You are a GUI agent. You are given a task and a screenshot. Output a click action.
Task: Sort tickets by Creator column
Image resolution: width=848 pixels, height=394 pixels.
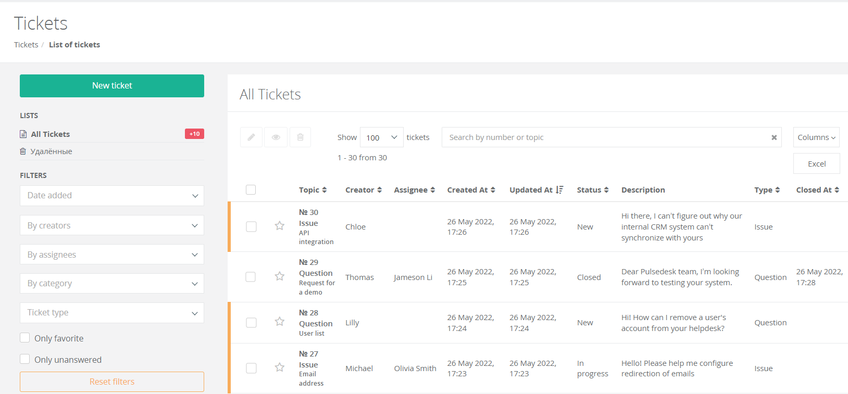pos(364,190)
